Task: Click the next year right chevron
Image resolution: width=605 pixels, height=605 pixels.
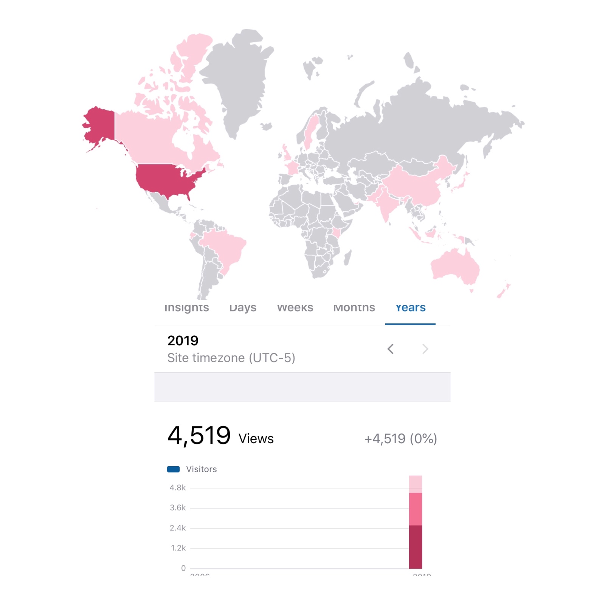Action: point(425,349)
